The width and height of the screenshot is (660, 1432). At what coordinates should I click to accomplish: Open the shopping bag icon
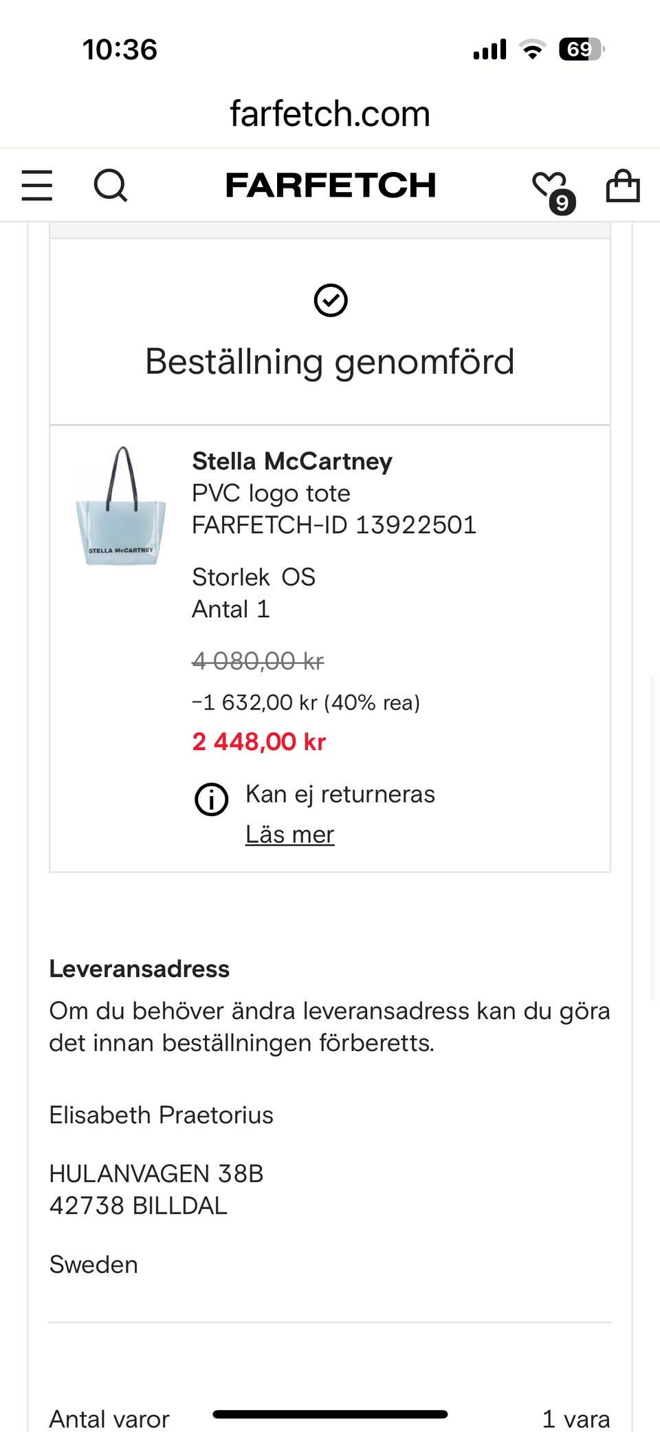point(623,185)
